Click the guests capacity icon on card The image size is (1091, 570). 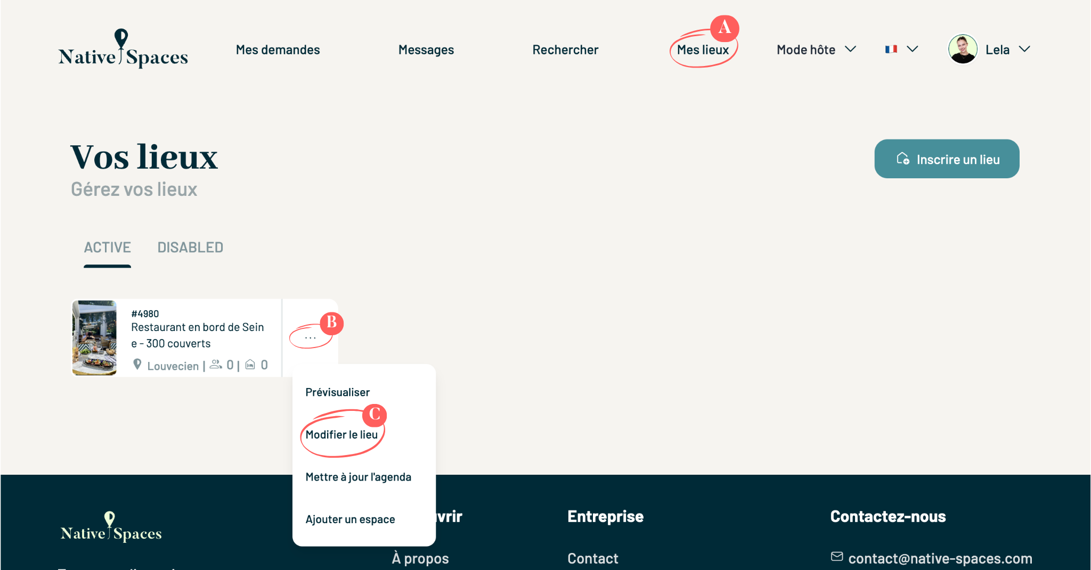click(216, 365)
